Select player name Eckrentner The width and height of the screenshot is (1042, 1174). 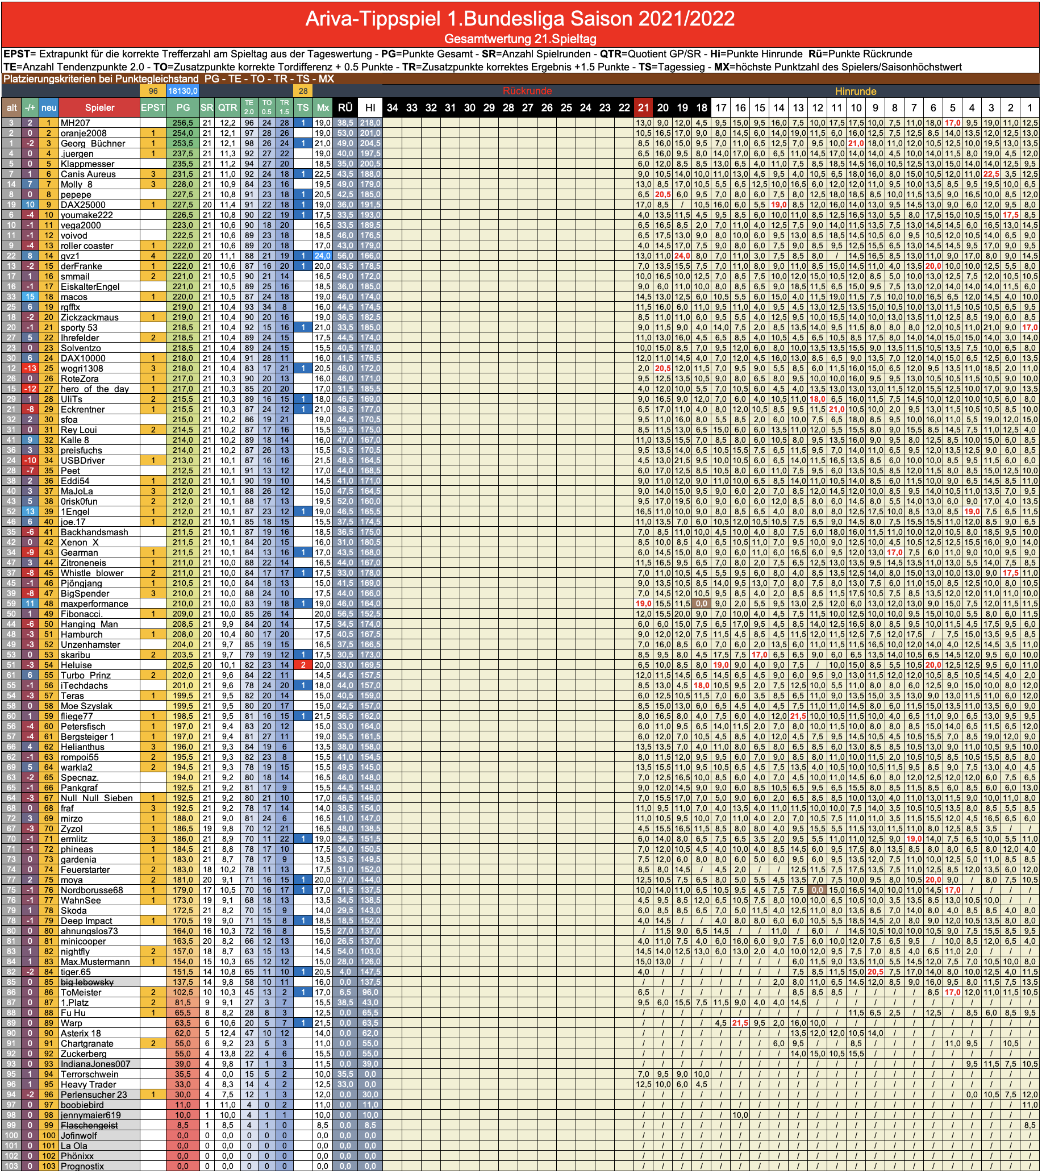[x=83, y=410]
